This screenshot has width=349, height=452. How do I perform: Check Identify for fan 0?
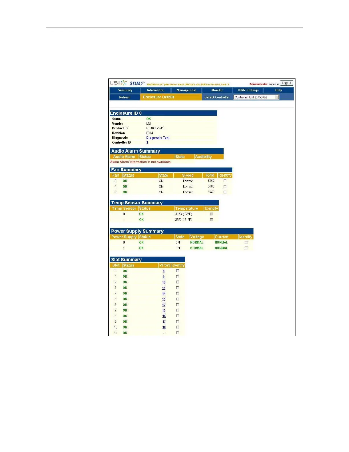click(x=225, y=181)
